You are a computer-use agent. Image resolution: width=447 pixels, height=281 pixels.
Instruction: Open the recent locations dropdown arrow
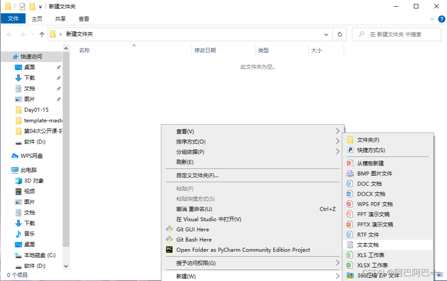[33, 35]
